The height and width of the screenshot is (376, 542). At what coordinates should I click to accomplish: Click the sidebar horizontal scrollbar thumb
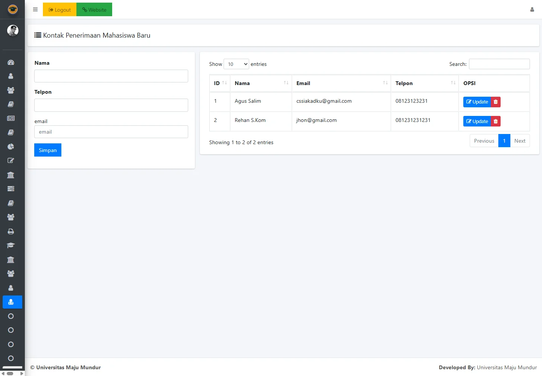[10, 373]
